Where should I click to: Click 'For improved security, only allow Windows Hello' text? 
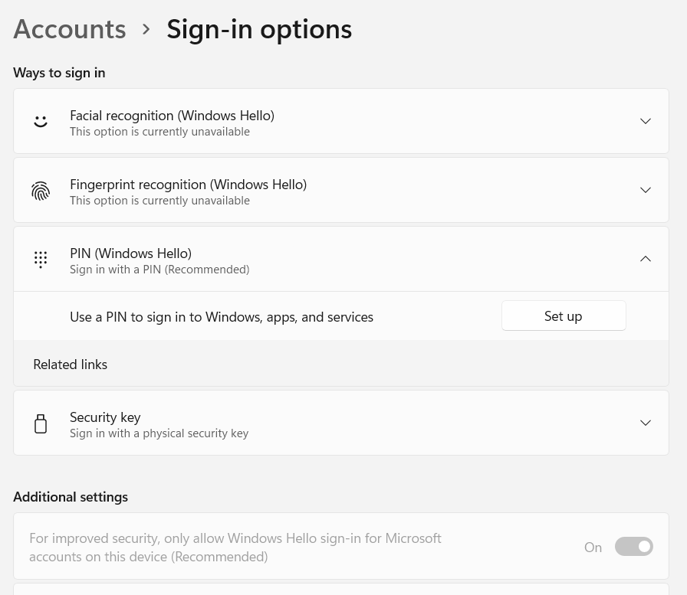[235, 548]
